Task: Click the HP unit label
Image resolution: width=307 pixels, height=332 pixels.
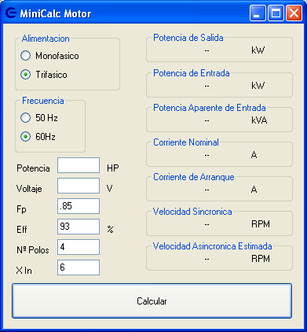Action: point(113,168)
